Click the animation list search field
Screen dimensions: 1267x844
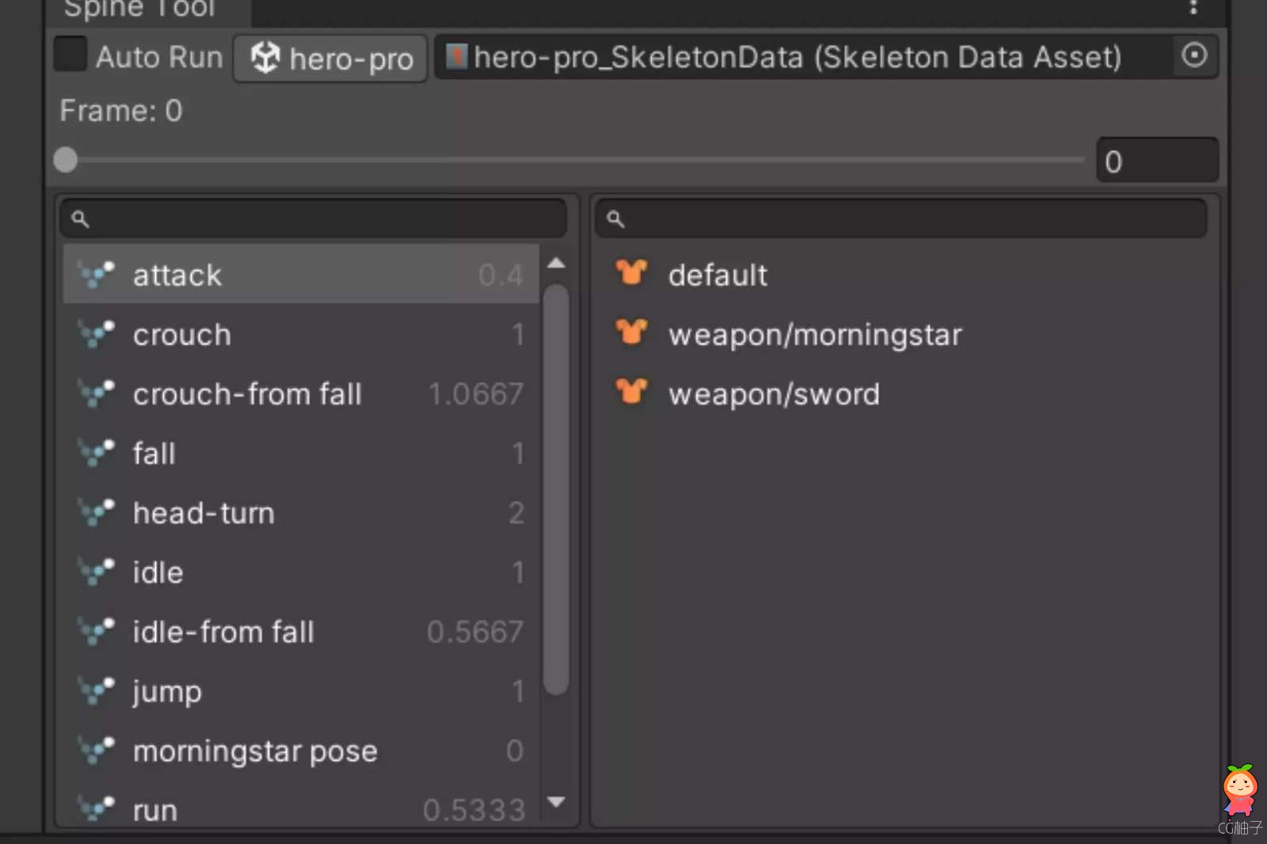tap(314, 219)
